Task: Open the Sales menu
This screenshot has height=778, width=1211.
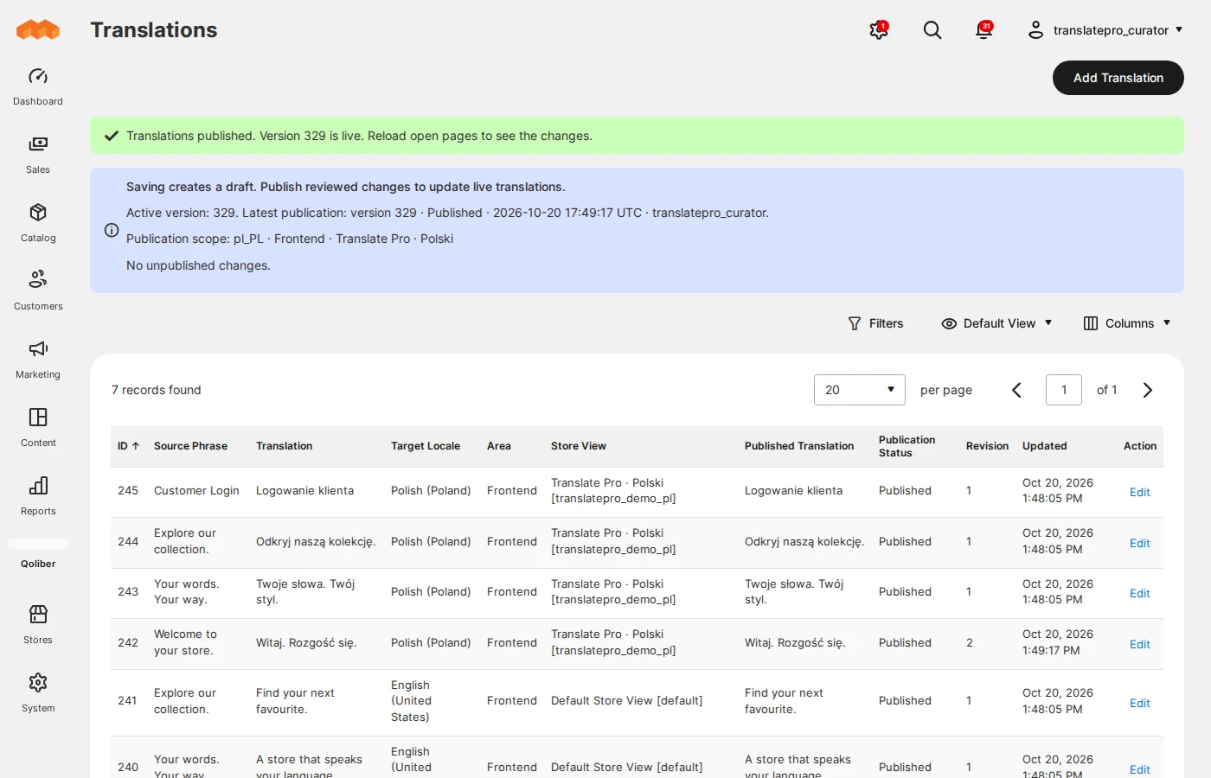Action: tap(38, 155)
